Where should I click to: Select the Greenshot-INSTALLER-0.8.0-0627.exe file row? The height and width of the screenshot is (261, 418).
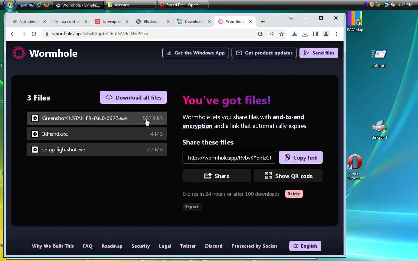click(97, 118)
